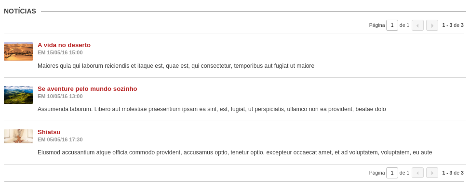The width and height of the screenshot is (470, 189).
Task: Click the NOTÍCIAS section heading
Action: coord(20,12)
